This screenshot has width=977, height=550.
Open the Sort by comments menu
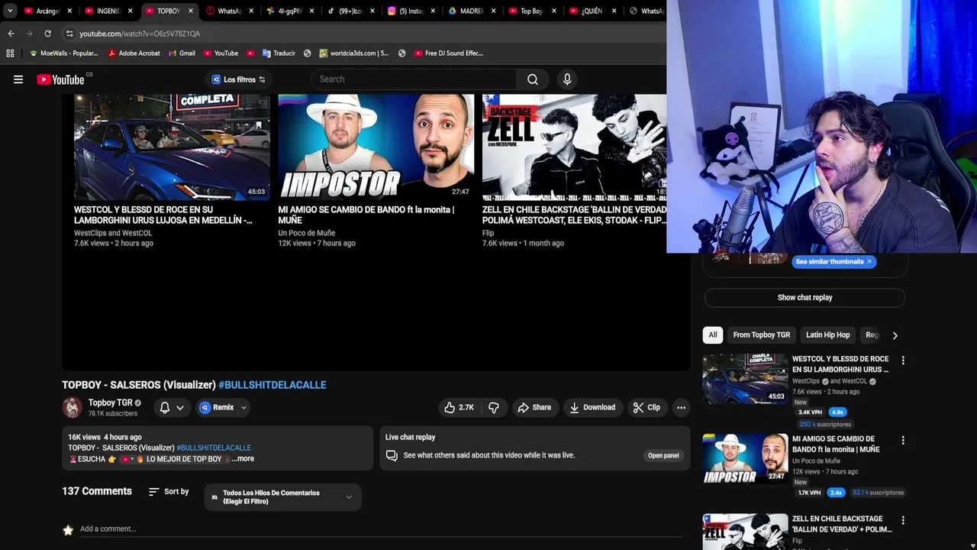169,491
